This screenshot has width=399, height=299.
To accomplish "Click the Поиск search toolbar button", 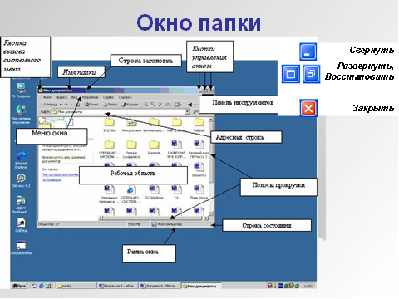I will click(91, 105).
